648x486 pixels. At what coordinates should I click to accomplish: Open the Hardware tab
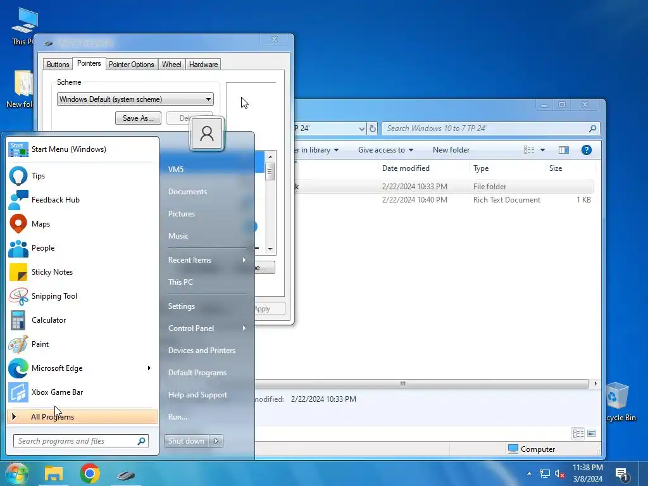[x=203, y=65]
